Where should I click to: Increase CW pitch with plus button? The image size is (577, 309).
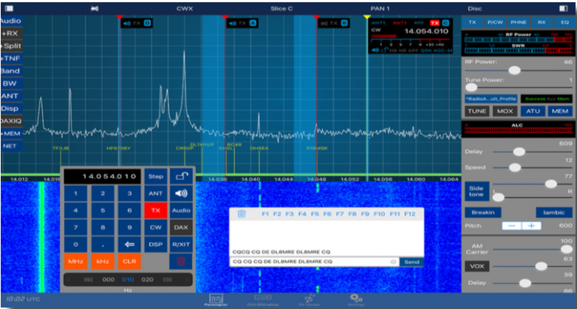pos(531,226)
